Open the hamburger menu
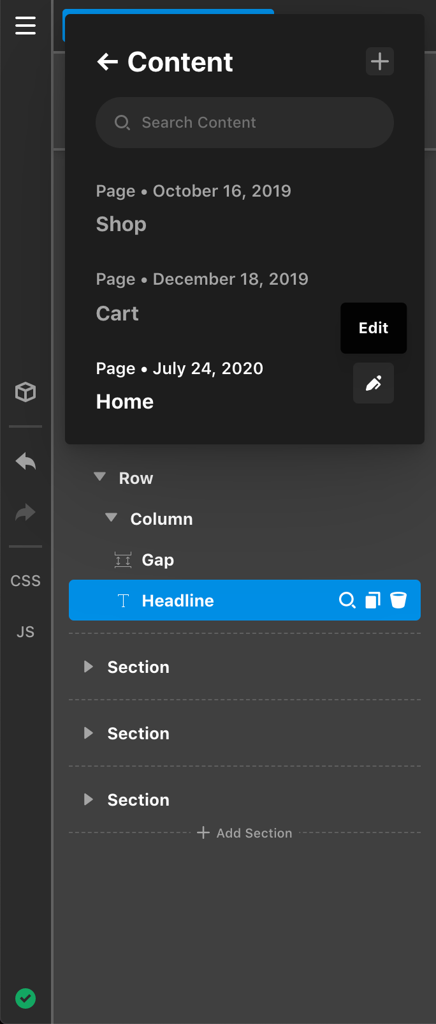 point(25,26)
